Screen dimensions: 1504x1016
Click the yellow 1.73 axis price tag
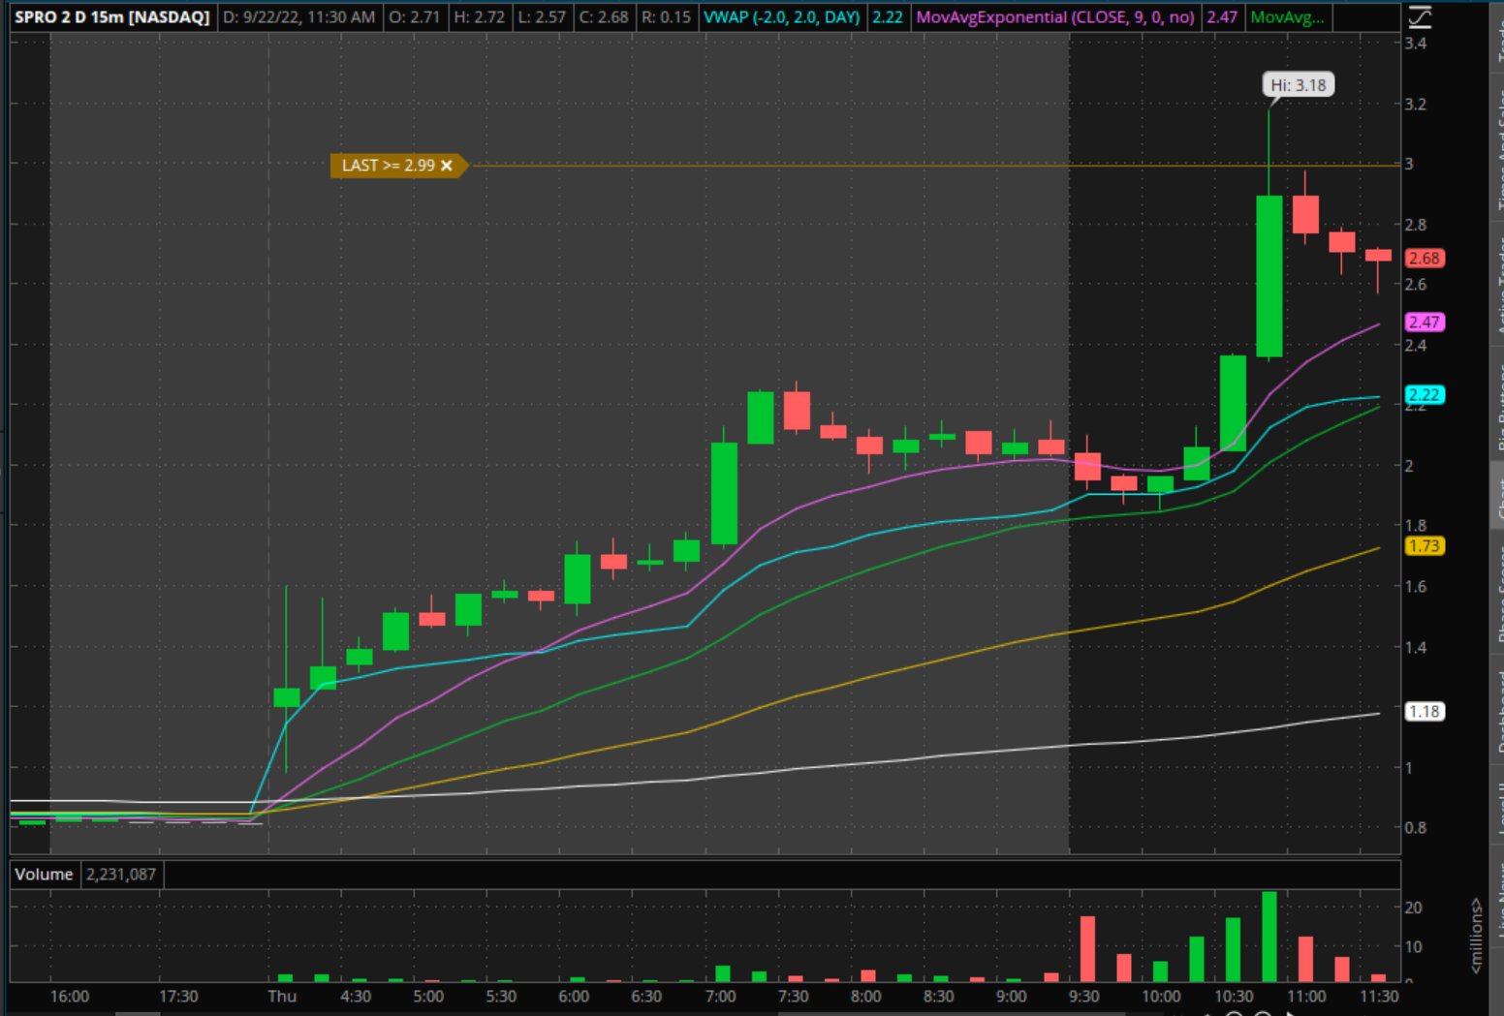(1425, 545)
